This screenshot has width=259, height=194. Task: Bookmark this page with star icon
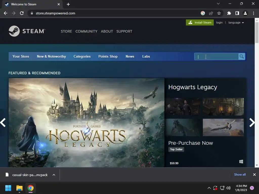point(219,13)
